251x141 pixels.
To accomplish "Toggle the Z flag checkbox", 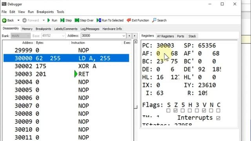I will click(x=175, y=110).
